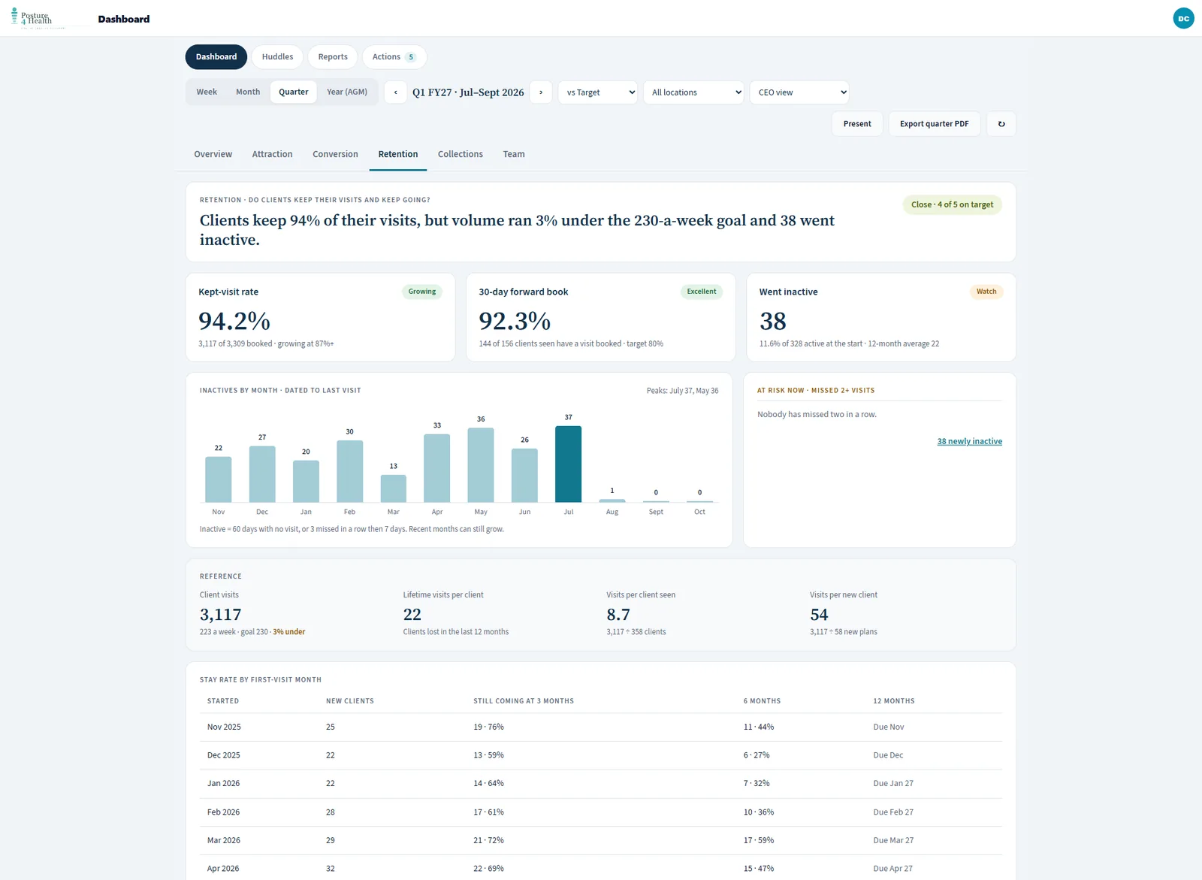Click Export quarter PDF button

coord(935,124)
